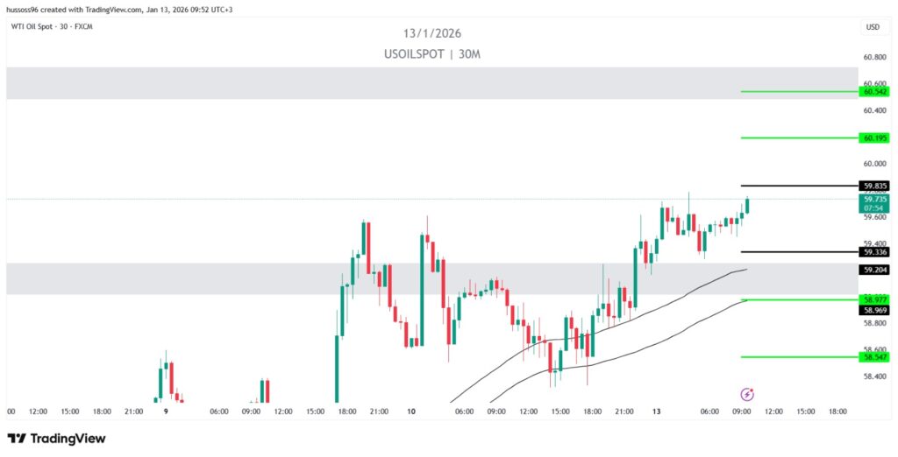Click the purple lightning event icon
Image resolution: width=898 pixels, height=457 pixels.
pos(747,395)
